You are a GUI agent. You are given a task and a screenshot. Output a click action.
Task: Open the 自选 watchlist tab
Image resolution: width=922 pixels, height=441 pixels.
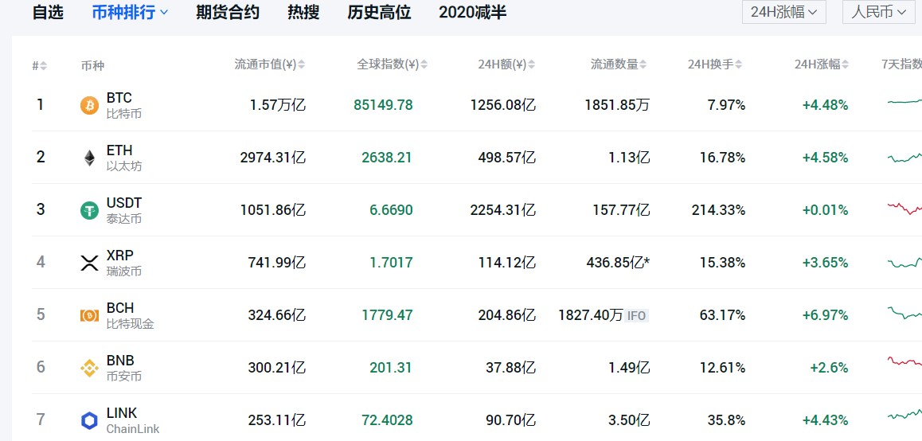[48, 13]
